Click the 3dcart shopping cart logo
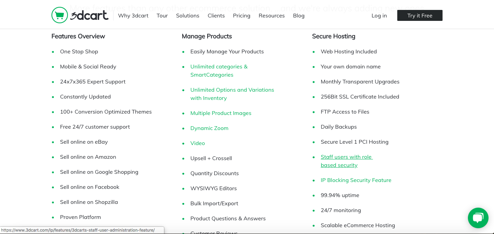Viewport: 494px width, 234px height. [x=80, y=15]
